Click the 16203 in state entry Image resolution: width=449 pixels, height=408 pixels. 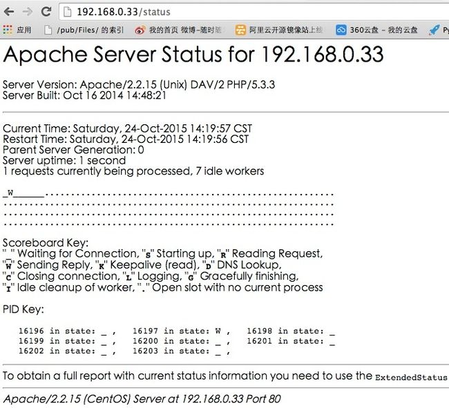177,351
